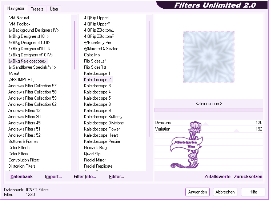The width and height of the screenshot is (269, 200).
Task: Select &<Sandflower Specials°v° > category
Action: click(x=32, y=67)
